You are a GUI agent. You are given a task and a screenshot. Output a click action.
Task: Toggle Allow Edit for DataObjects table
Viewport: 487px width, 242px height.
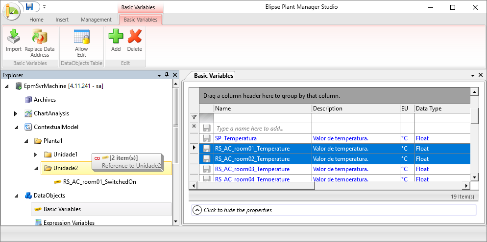(x=81, y=38)
